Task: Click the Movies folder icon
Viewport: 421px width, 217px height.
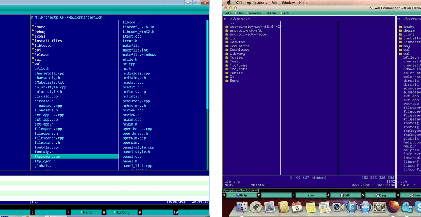Action: pos(227,57)
